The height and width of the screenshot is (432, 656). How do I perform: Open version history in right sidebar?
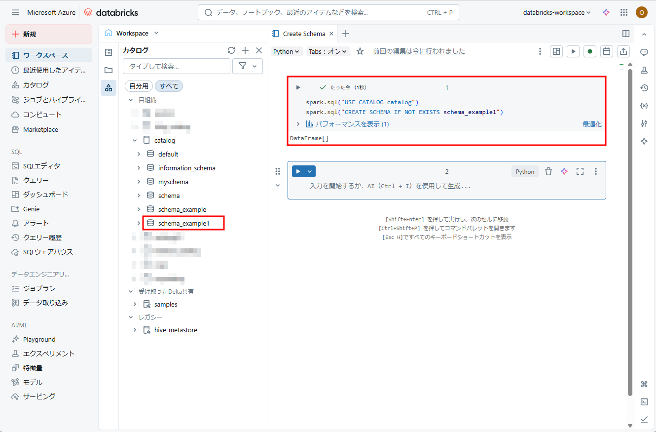point(644,88)
